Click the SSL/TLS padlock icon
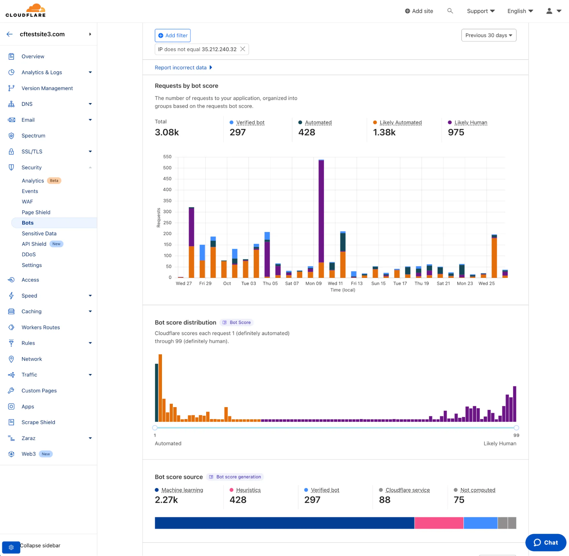Image resolution: width=569 pixels, height=556 pixels. click(x=11, y=151)
